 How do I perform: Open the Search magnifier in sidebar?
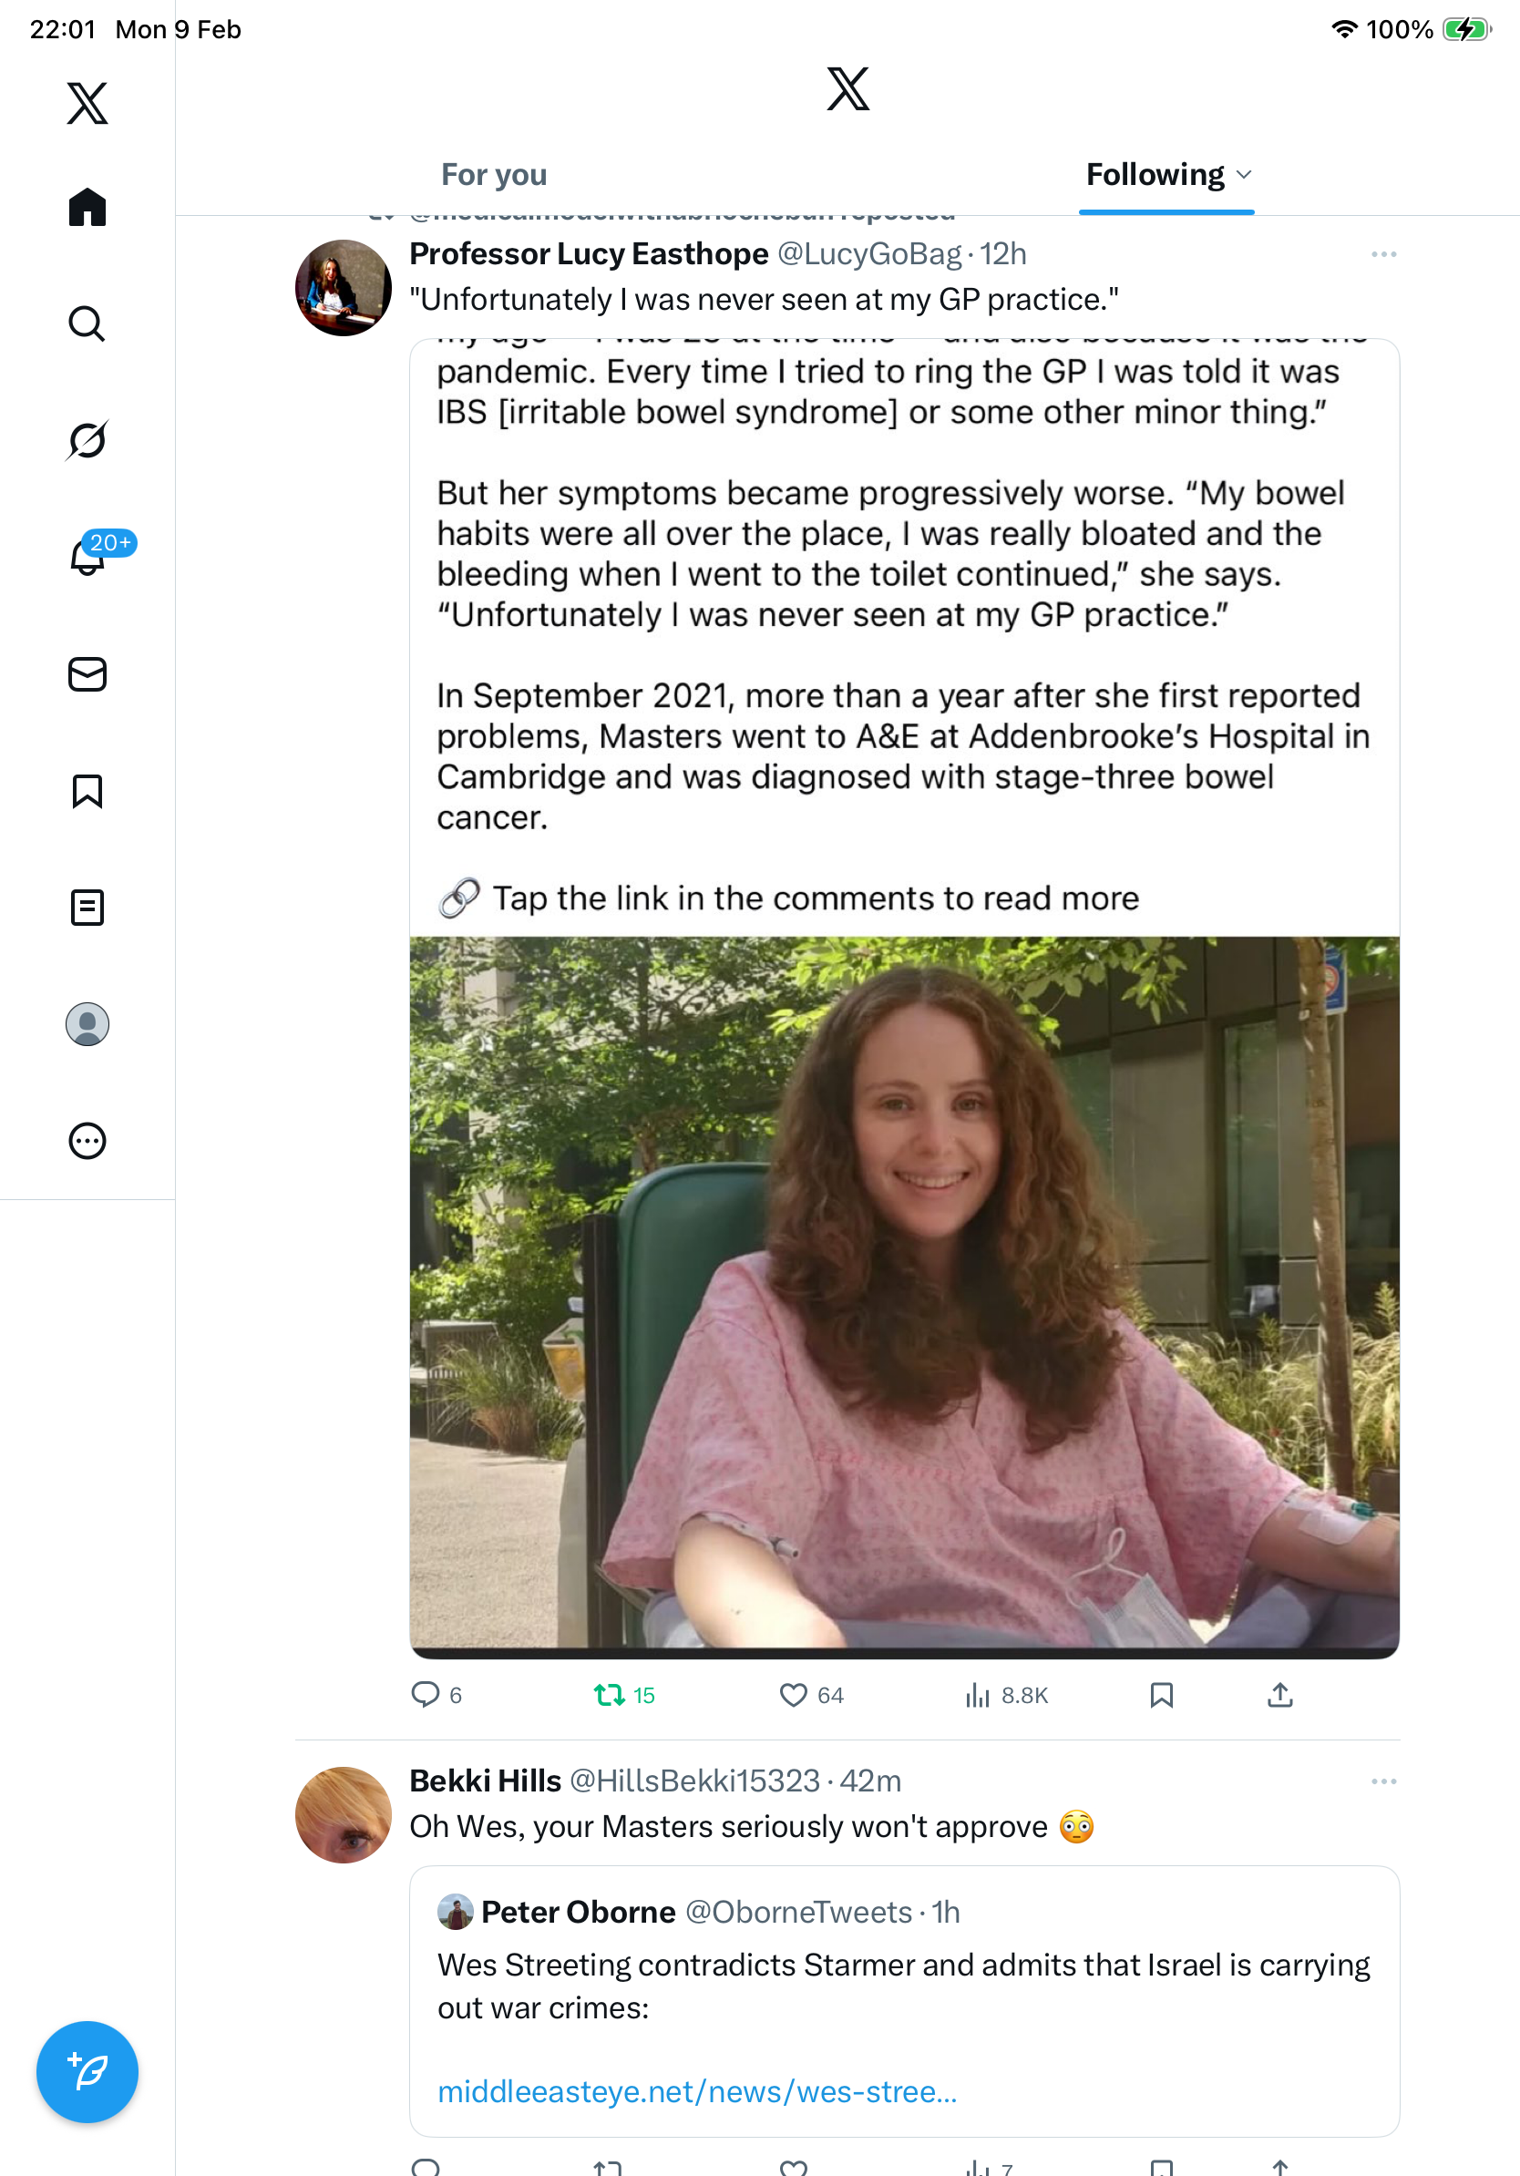[87, 323]
